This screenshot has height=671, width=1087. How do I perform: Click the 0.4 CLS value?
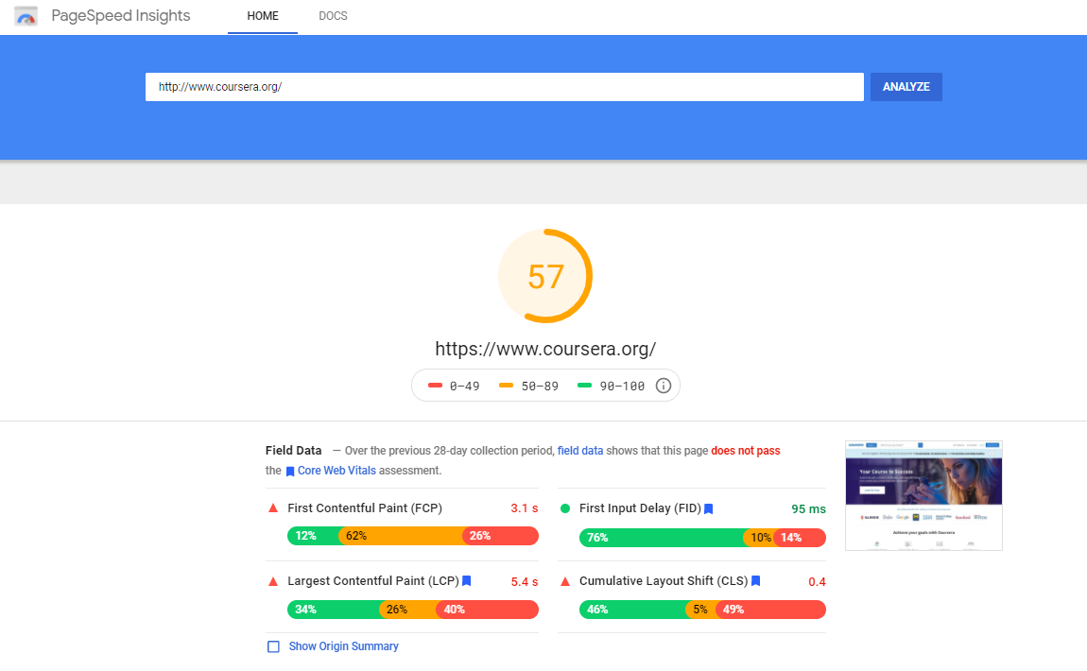pos(818,581)
